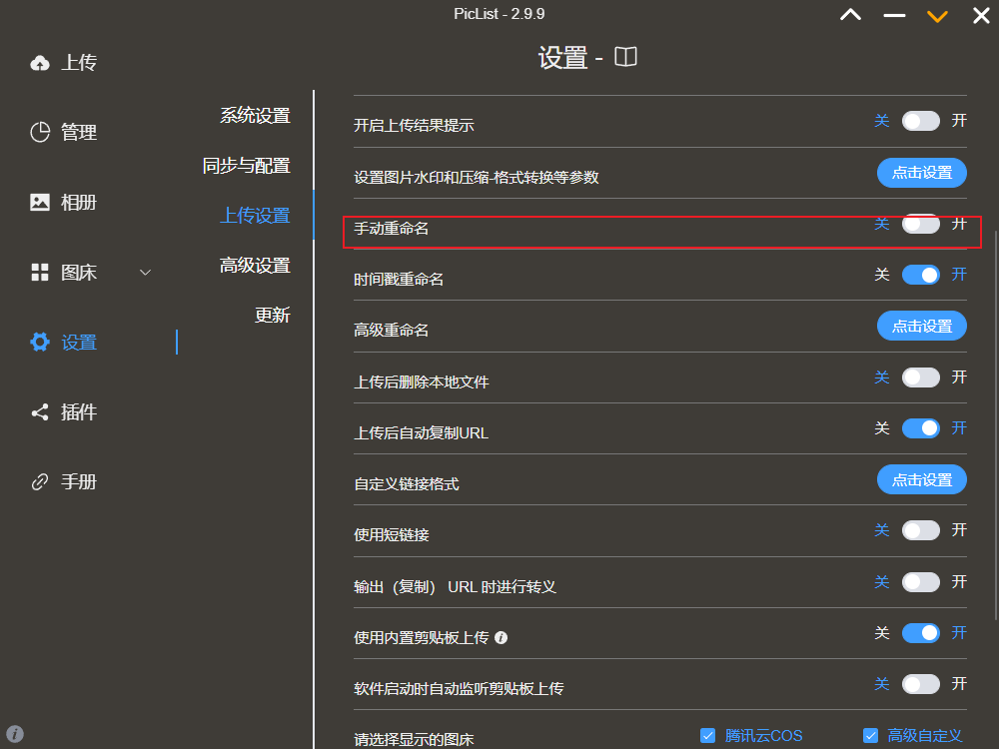This screenshot has height=749, width=999.
Task: Click info icon beside 使用内置剪贴板上传
Action: [x=501, y=637]
